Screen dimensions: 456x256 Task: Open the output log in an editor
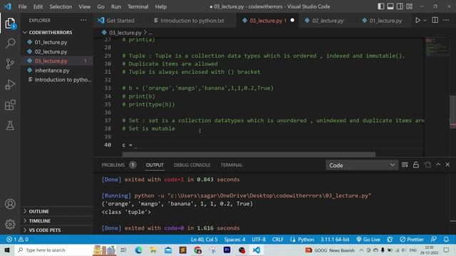click(427, 165)
